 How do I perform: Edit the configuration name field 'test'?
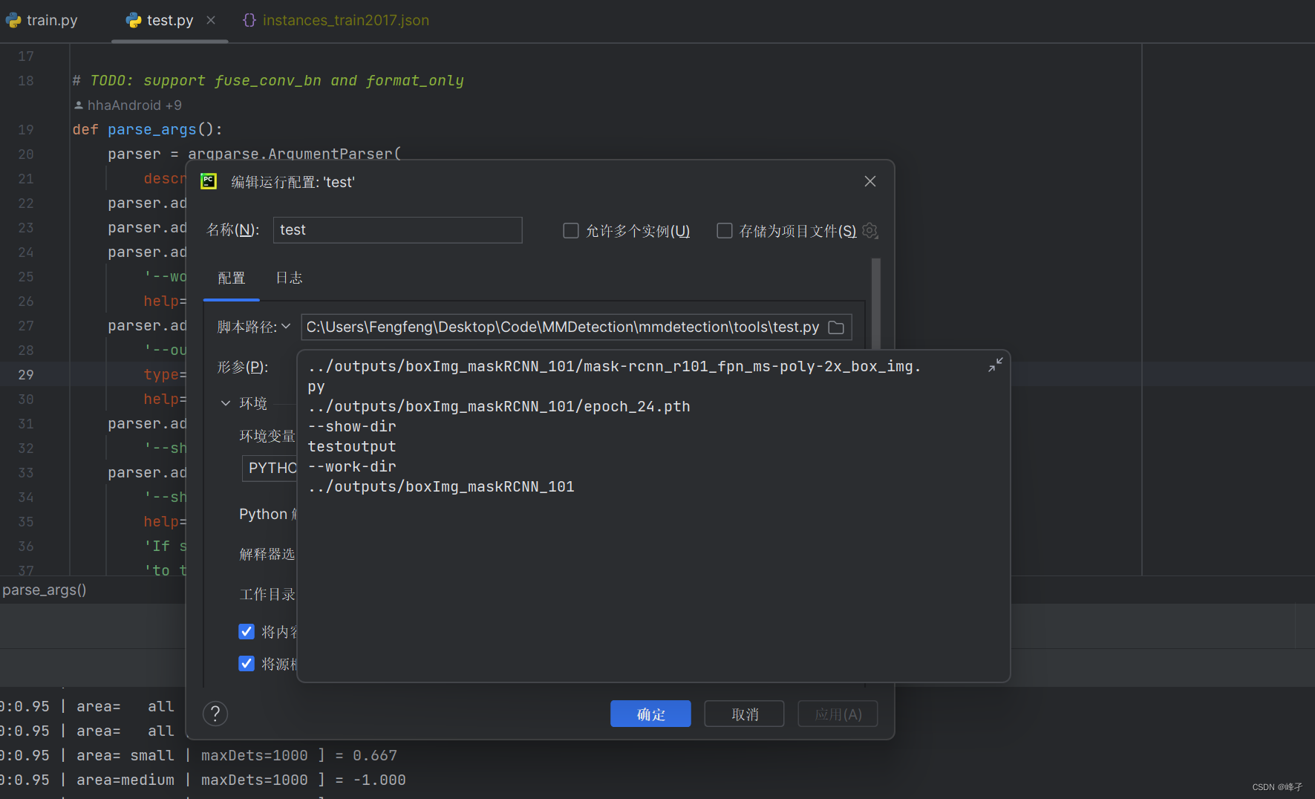[397, 230]
